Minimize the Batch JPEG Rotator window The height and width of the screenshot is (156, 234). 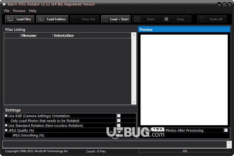[x=219, y=4]
